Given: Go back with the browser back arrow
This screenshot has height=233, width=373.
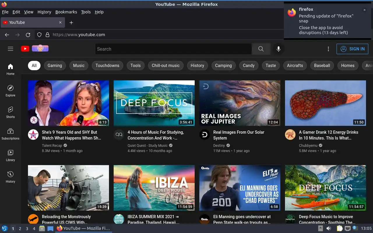Looking at the screenshot, I should click(7, 35).
